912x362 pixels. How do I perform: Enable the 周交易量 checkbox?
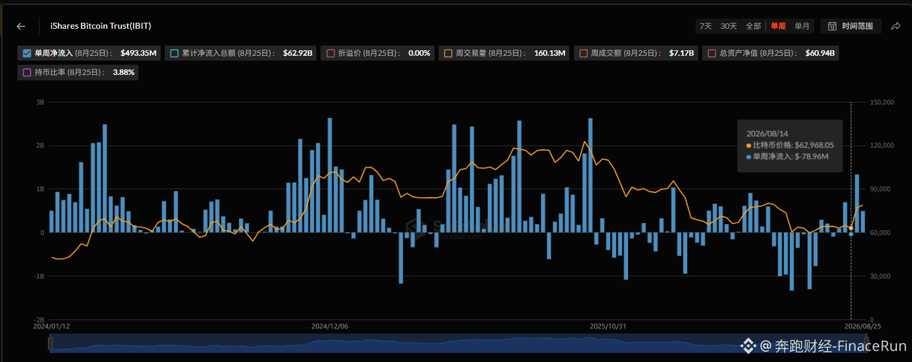point(448,53)
